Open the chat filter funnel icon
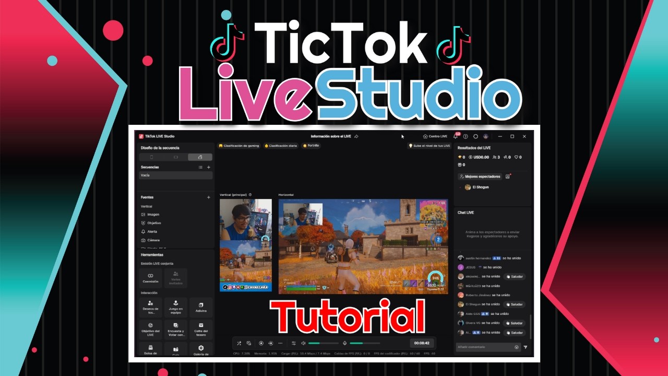This screenshot has height=376, width=668. point(526,347)
